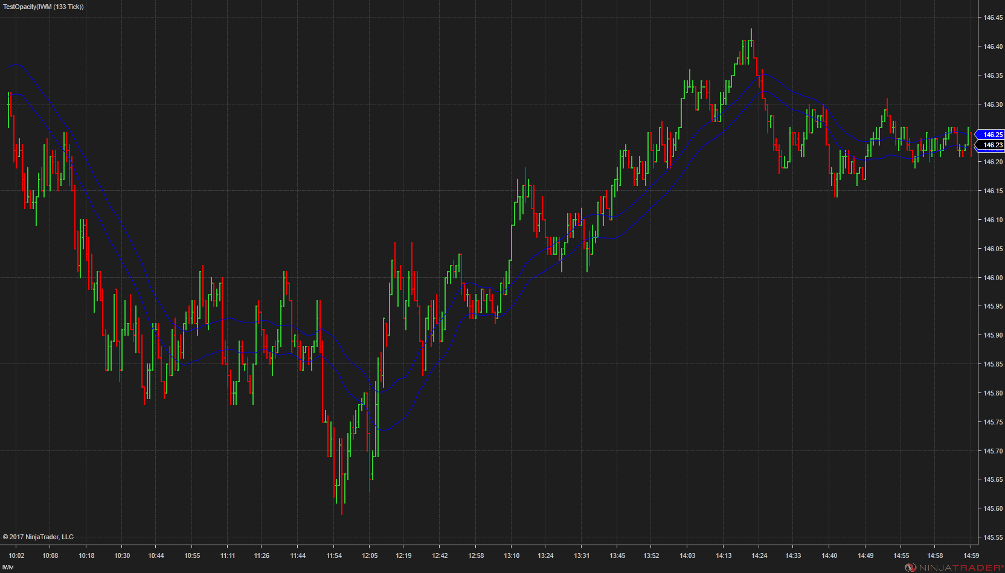The height and width of the screenshot is (573, 1005).
Task: Click the 13:10 time axis label
Action: 512,555
